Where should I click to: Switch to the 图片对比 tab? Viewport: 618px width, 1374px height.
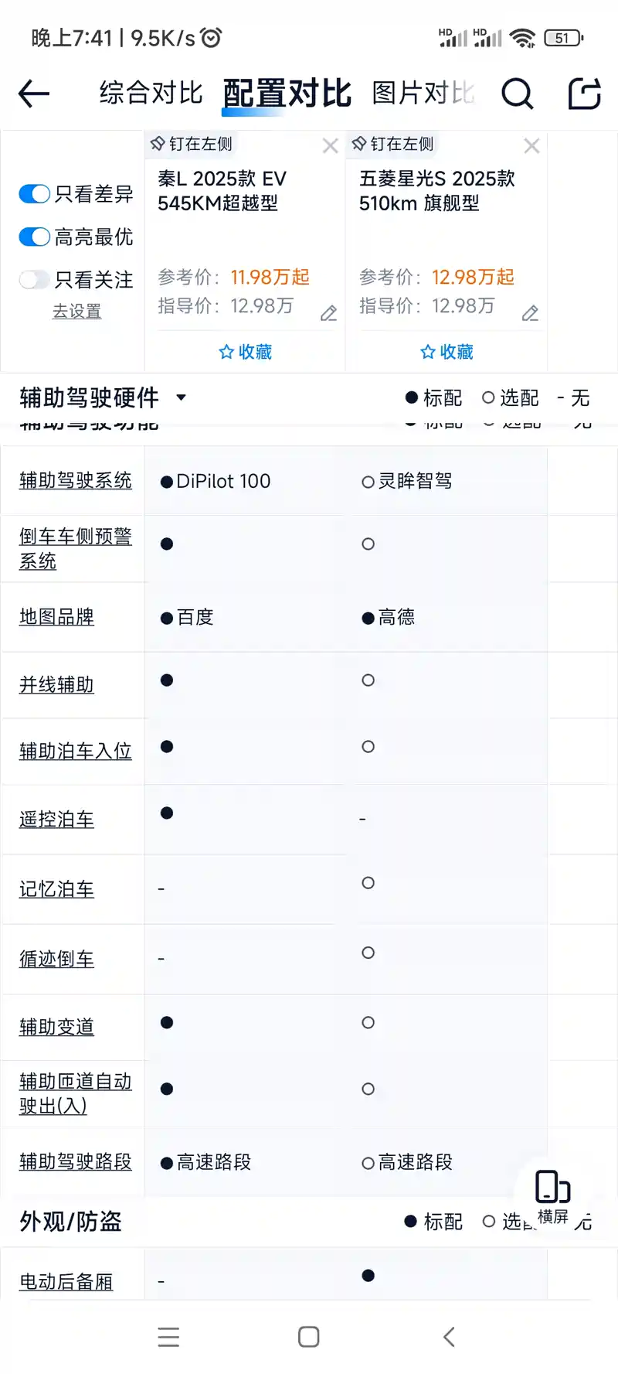pos(423,94)
